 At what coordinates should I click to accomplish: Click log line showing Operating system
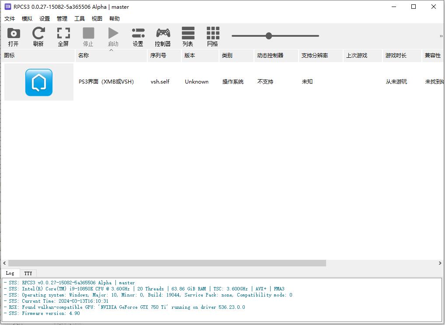148,295
